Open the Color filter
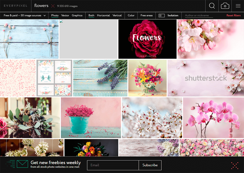This screenshot has height=173, width=244. tap(131, 15)
